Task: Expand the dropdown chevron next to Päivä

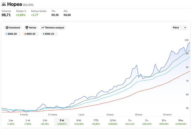Action: [x=185, y=28]
